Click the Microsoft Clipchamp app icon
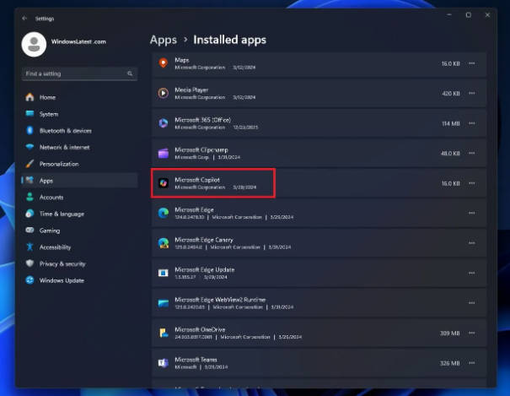510x396 pixels. [164, 153]
